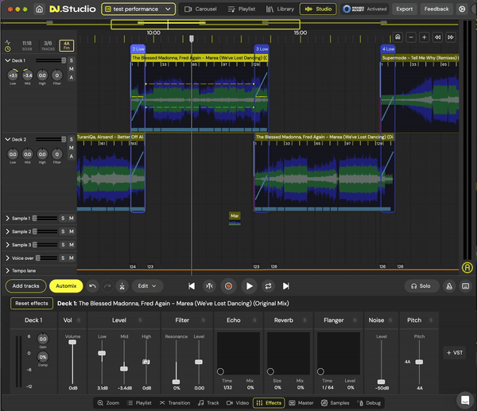The image size is (477, 411).
Task: Click the home icon in top bar
Action: 40,9
